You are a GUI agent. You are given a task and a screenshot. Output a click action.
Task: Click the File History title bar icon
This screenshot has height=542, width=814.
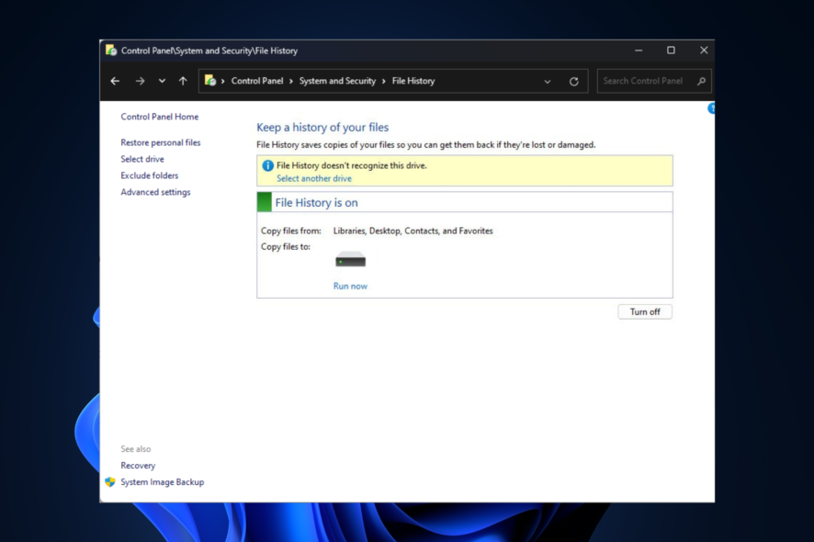[x=110, y=51]
